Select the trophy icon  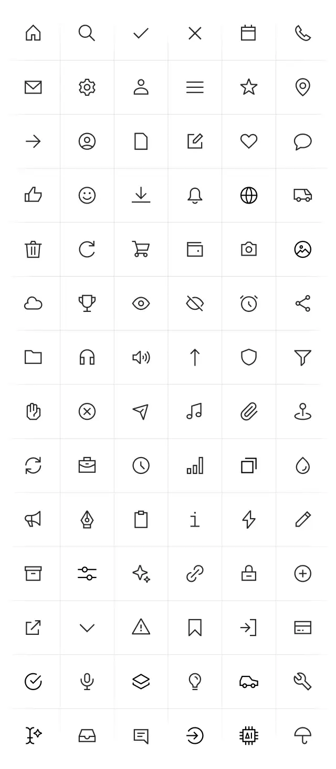(87, 303)
